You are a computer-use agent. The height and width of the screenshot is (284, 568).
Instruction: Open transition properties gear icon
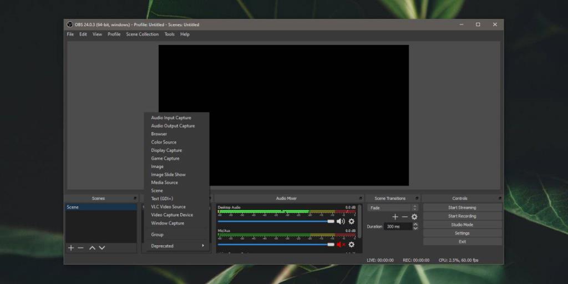[414, 217]
